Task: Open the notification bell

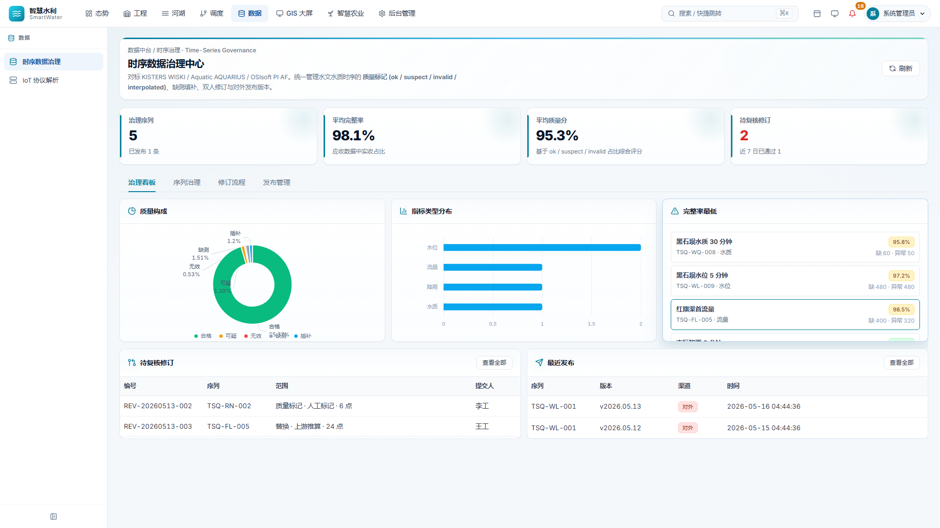Action: (852, 14)
